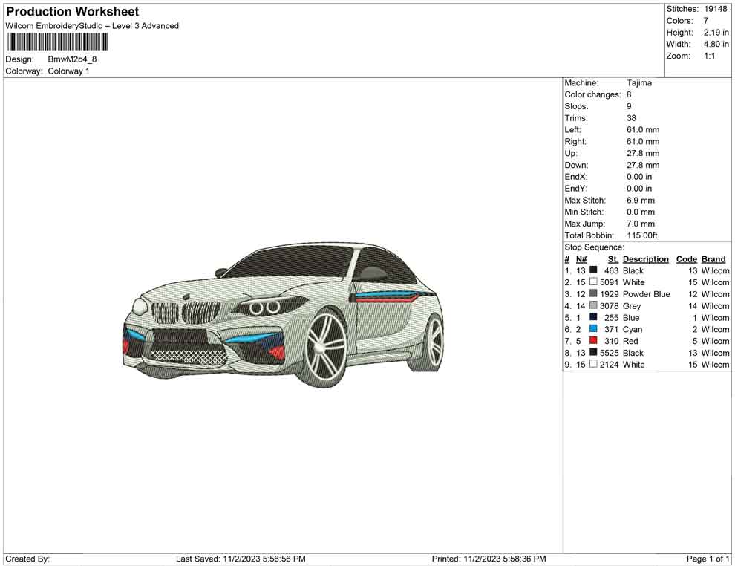The image size is (735, 566).
Task: Click the Powder Blue color swatch
Action: click(x=593, y=293)
